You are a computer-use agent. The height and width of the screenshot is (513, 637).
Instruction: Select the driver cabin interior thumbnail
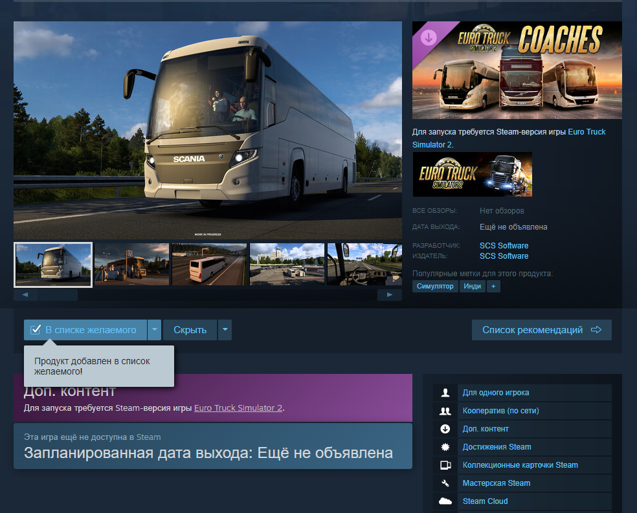pos(364,264)
